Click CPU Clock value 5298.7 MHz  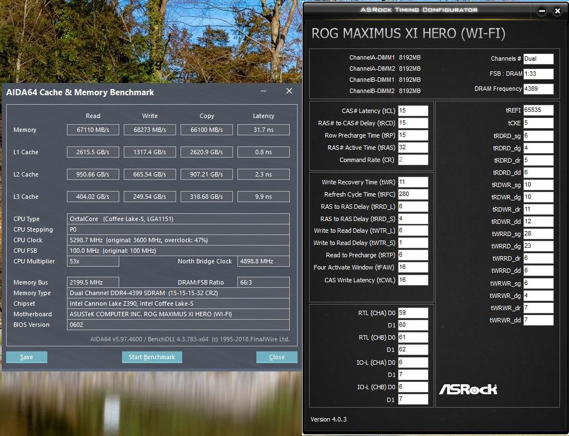tap(178, 240)
